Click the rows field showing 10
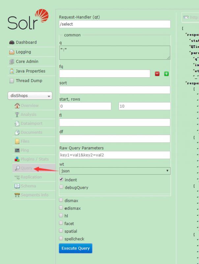The height and width of the screenshot is (264, 199). (145, 106)
